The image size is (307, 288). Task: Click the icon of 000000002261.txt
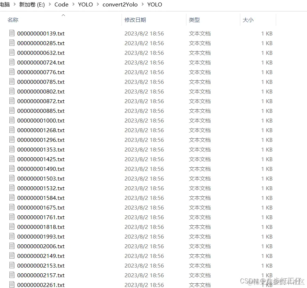[x=12, y=284]
